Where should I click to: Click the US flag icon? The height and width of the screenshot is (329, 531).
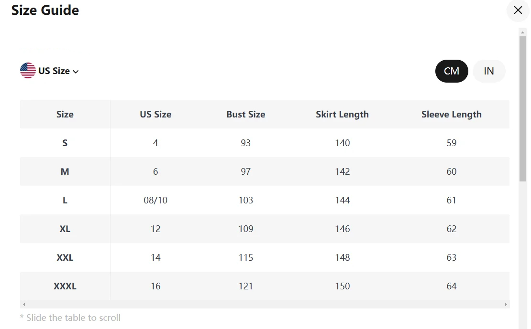point(28,71)
